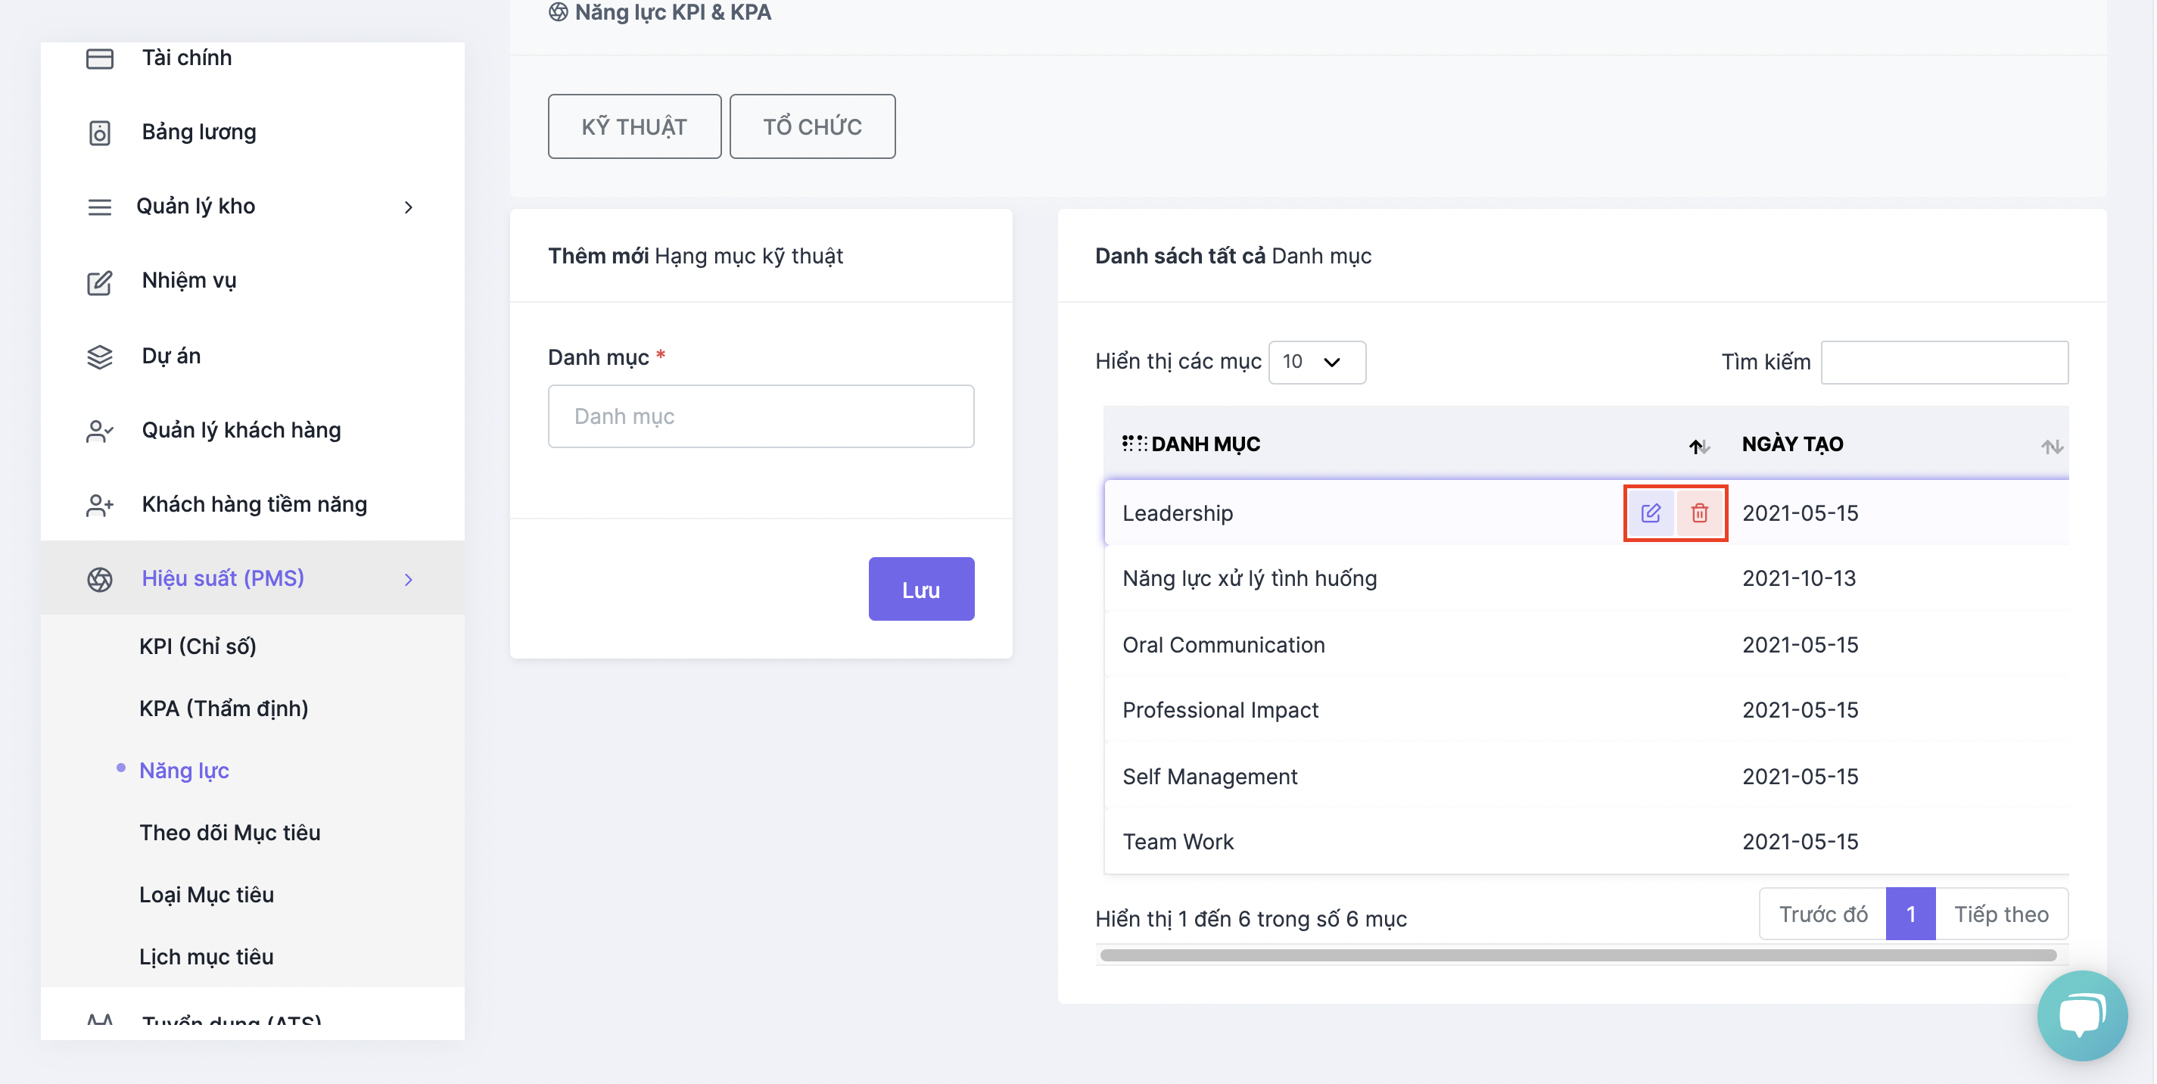Focus the Tìm kiếm search box
This screenshot has height=1084, width=2157.
[x=1944, y=362]
